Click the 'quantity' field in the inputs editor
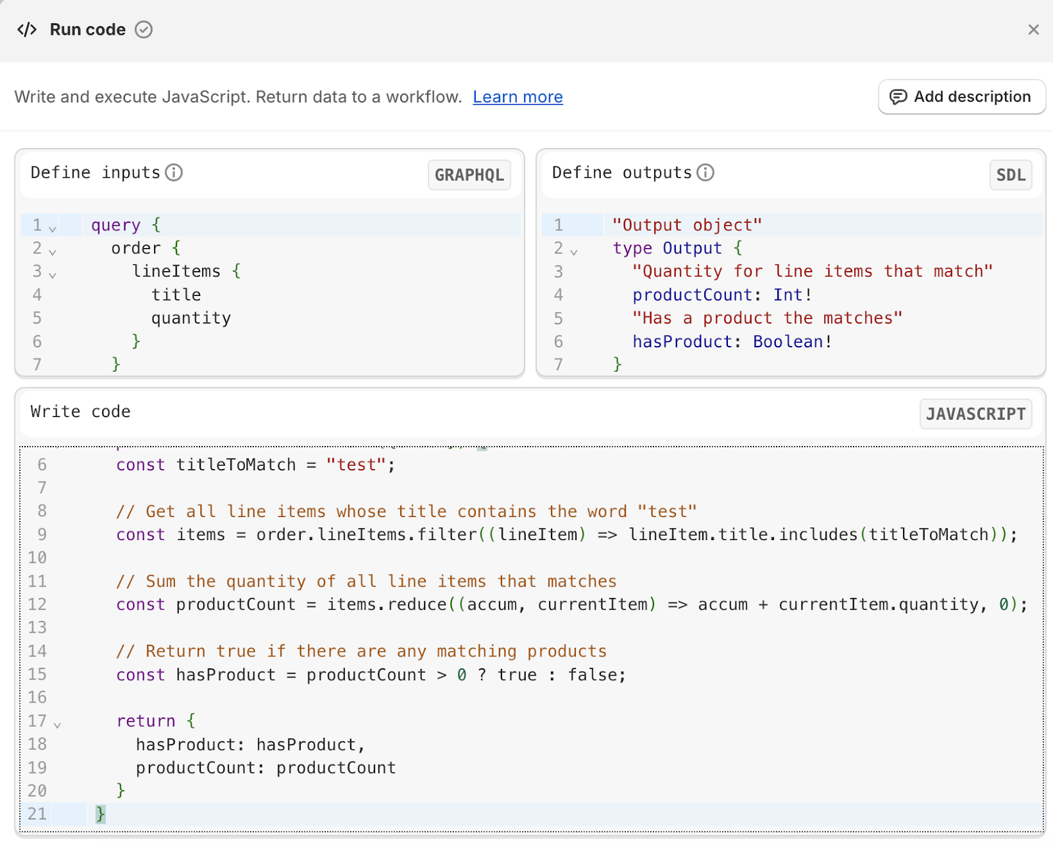The image size is (1053, 842). (x=191, y=318)
